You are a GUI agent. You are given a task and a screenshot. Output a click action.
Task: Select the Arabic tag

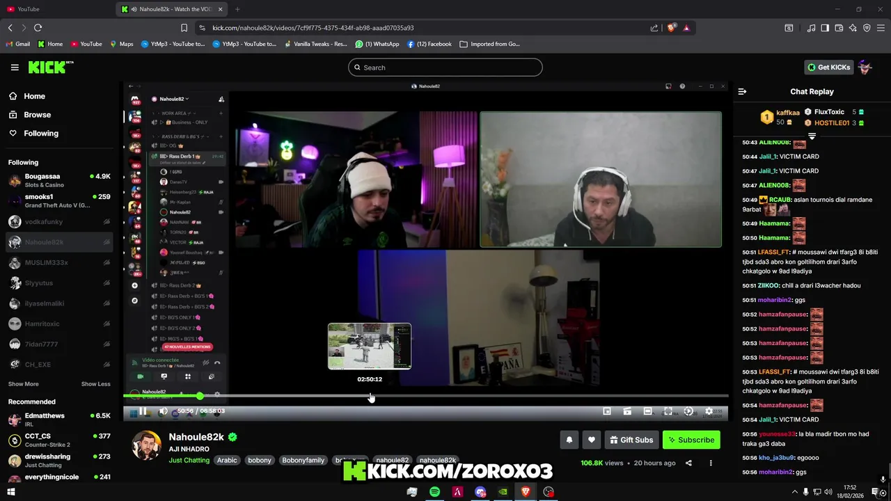[x=227, y=460]
